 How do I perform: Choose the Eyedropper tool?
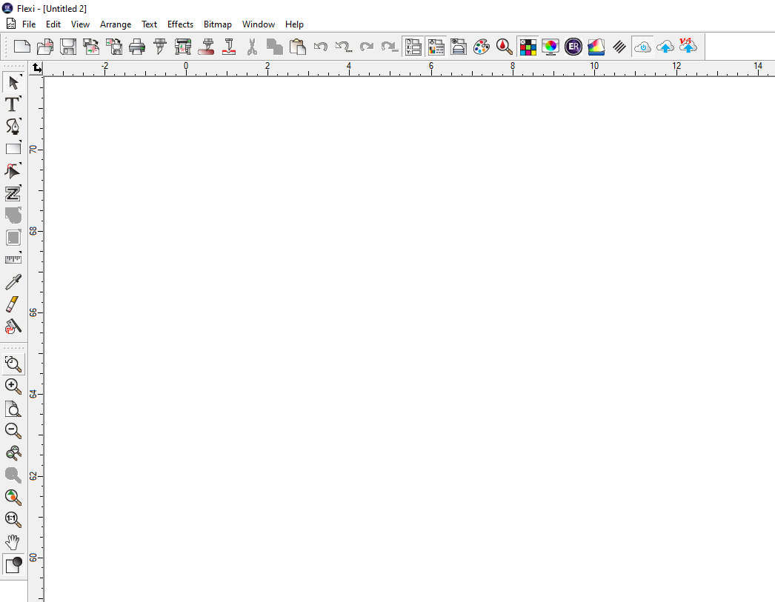click(x=13, y=282)
